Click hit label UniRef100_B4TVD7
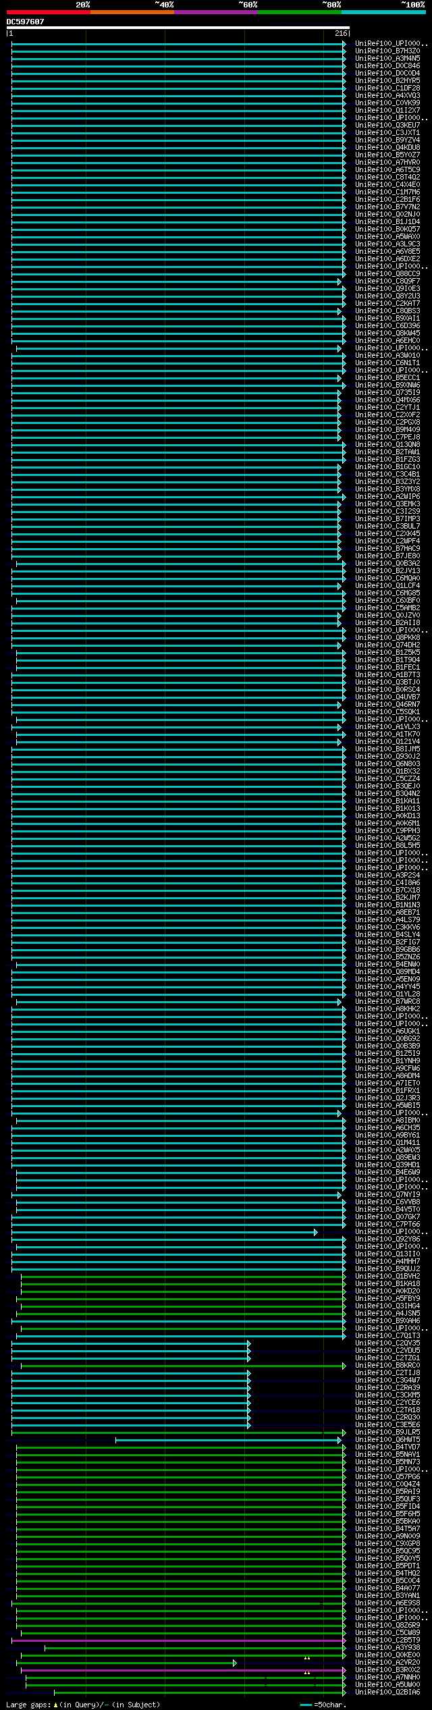 point(387,1447)
